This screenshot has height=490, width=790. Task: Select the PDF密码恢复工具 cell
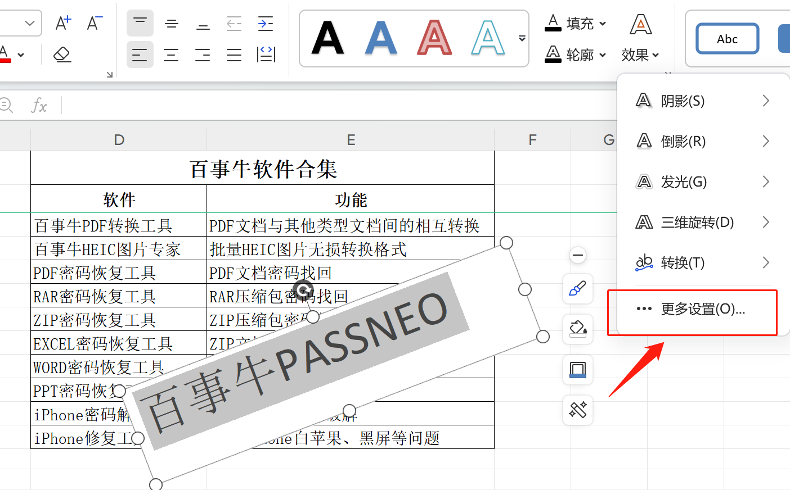click(119, 272)
